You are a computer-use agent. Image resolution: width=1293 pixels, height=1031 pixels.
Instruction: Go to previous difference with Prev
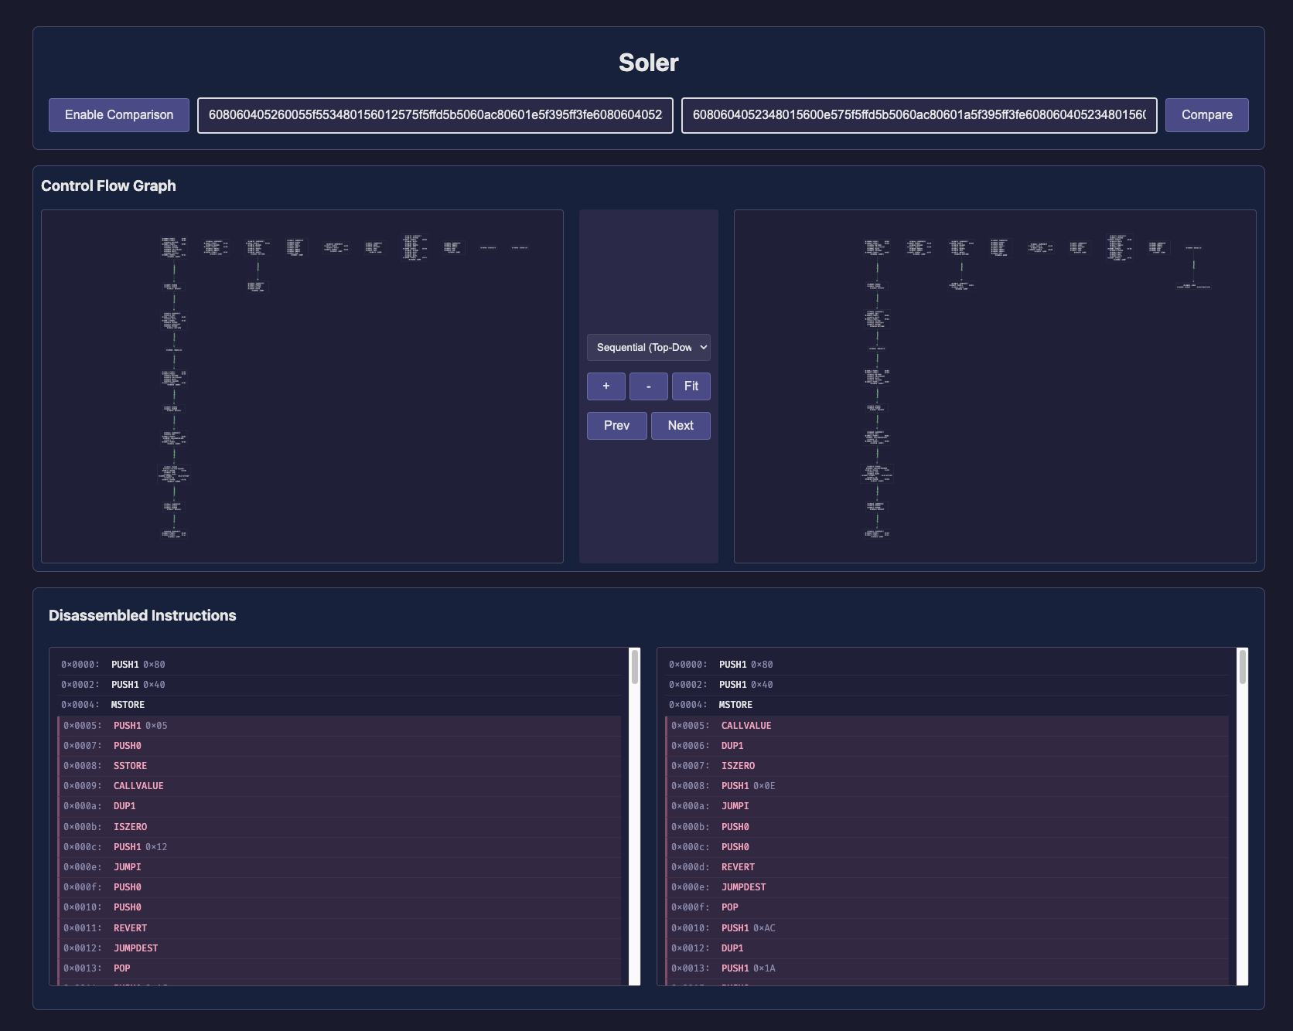click(x=616, y=426)
